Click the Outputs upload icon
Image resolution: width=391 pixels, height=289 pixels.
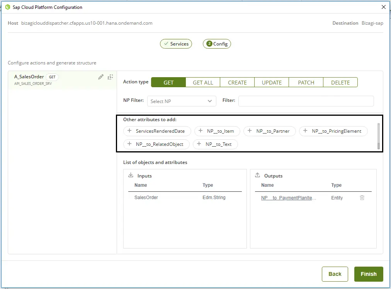coord(257,175)
